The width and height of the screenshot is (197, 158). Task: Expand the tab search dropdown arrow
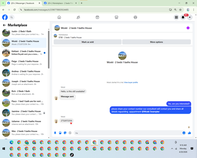[3, 3]
